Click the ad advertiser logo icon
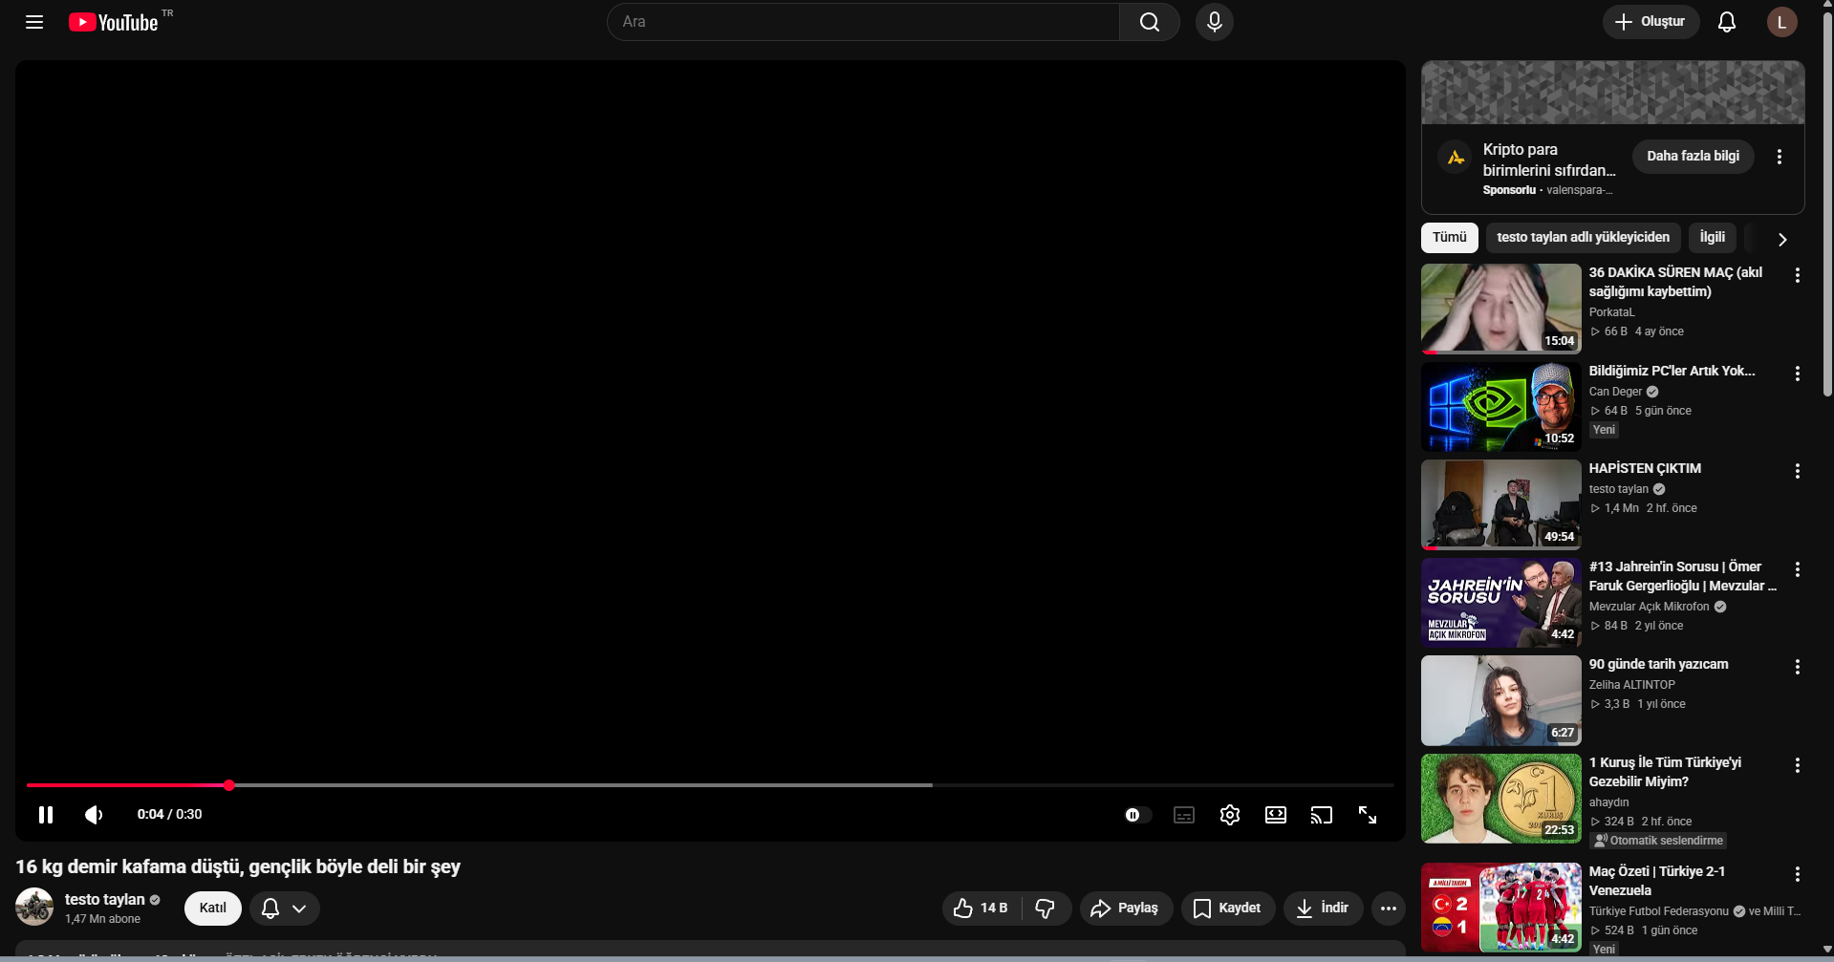 point(1456,158)
